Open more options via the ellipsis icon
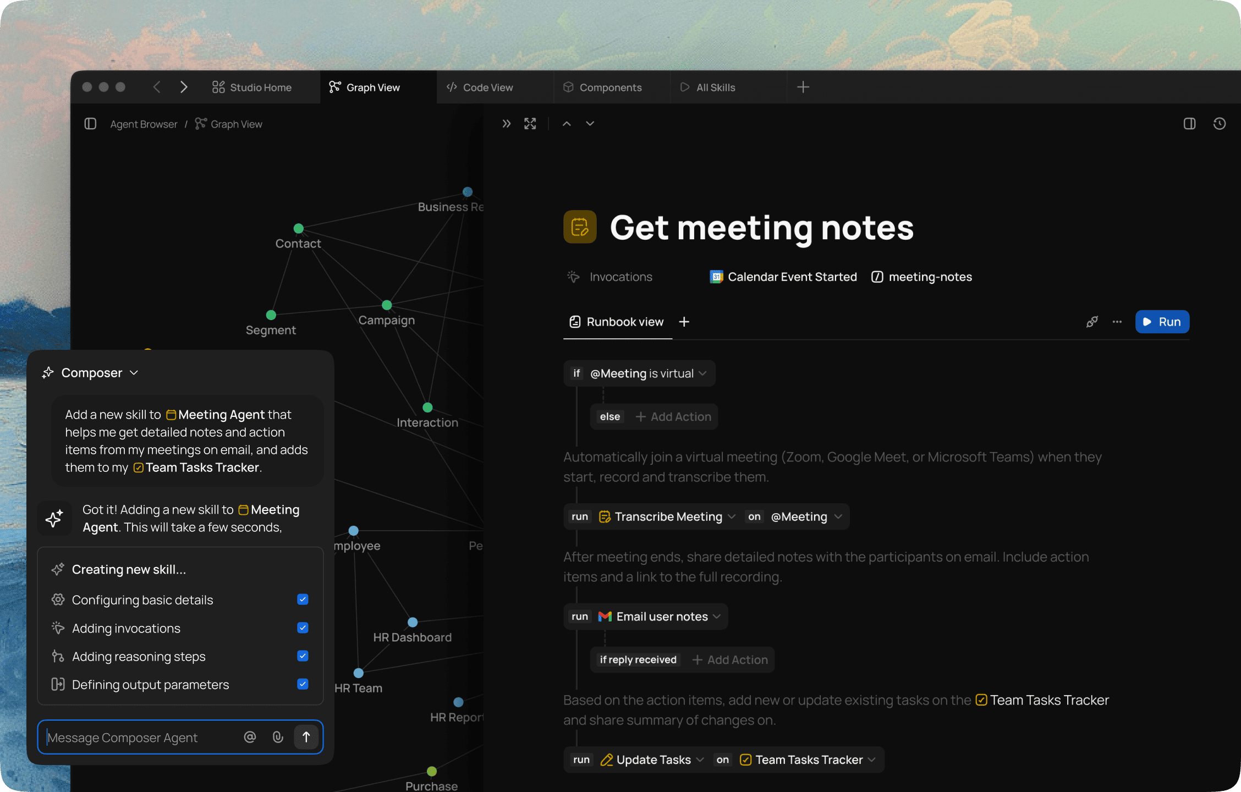The height and width of the screenshot is (792, 1241). click(1117, 322)
